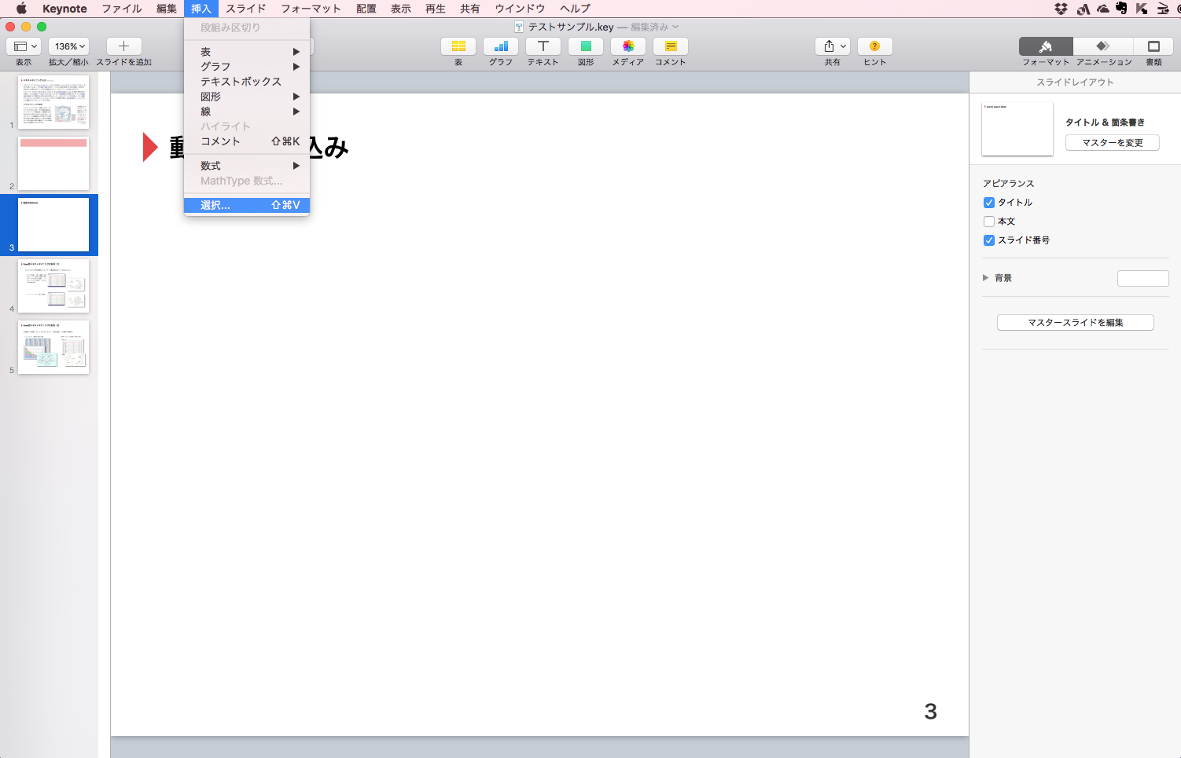Open the アニメーション inspector icon
The image size is (1181, 758).
tap(1103, 46)
